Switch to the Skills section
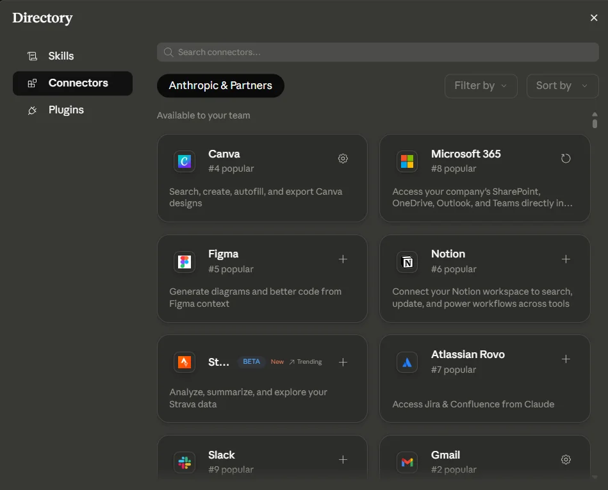 pyautogui.click(x=72, y=56)
